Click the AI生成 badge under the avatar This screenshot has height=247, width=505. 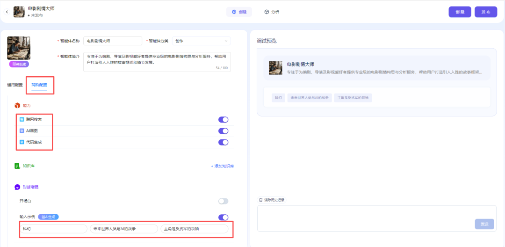(x=19, y=64)
